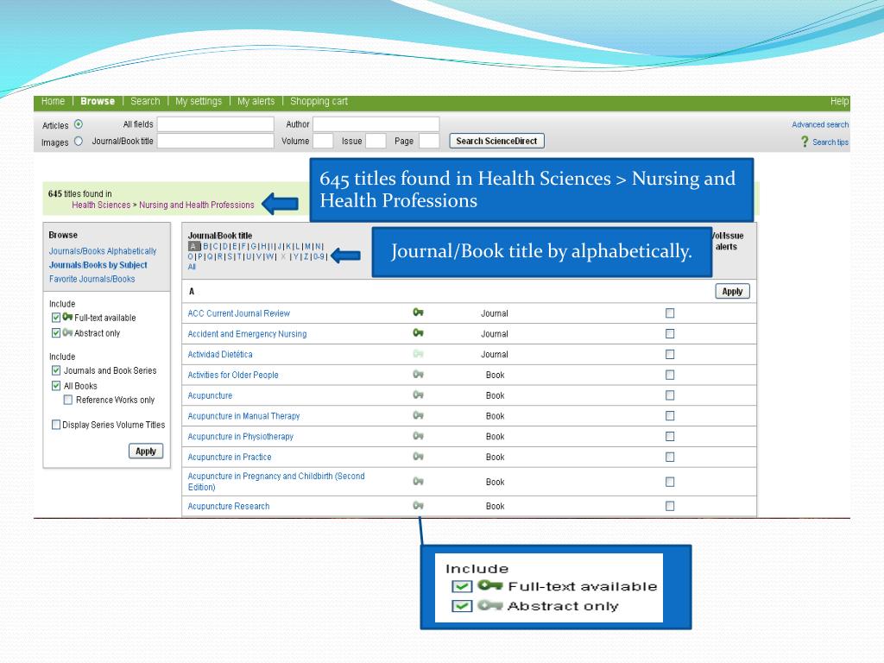The image size is (884, 663).
Task: Click Apply above the title list
Action: coord(732,291)
